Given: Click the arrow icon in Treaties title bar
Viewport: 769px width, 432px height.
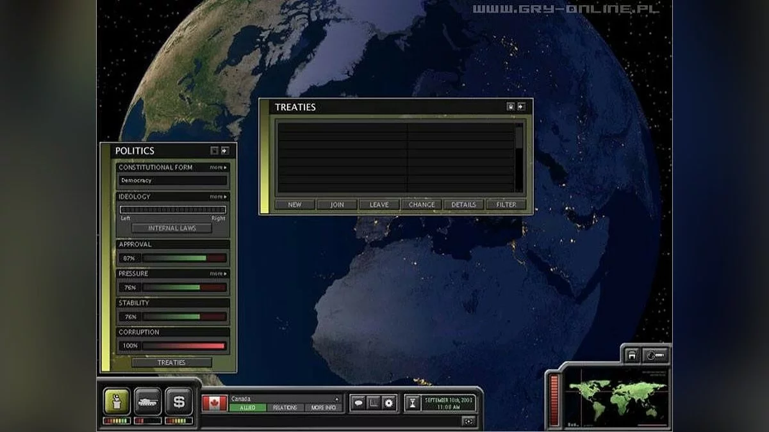Looking at the screenshot, I should pos(521,107).
